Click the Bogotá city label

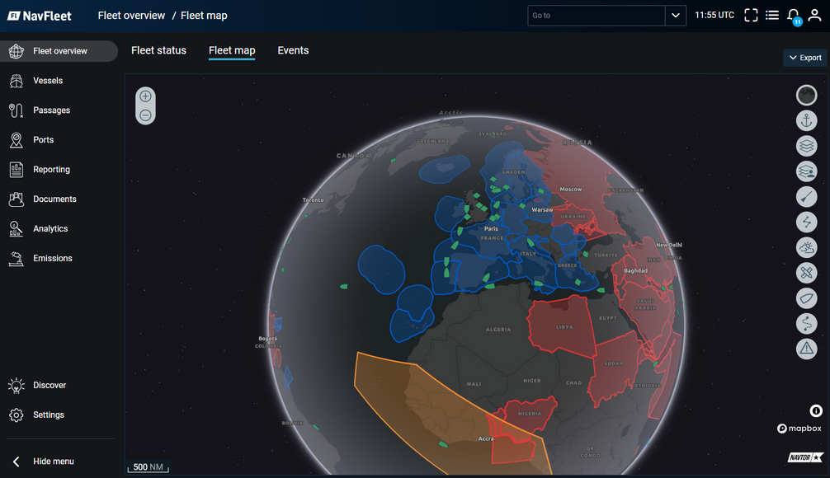(268, 339)
